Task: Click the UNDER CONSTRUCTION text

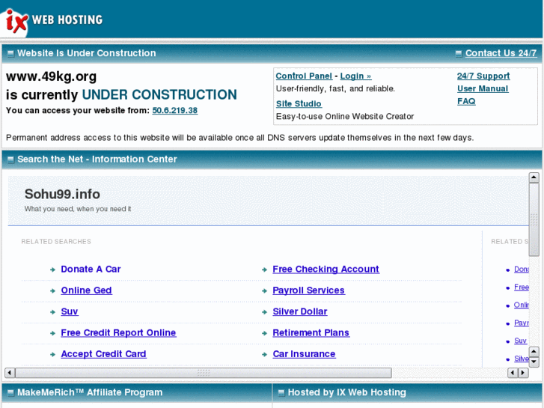Action: pyautogui.click(x=159, y=95)
